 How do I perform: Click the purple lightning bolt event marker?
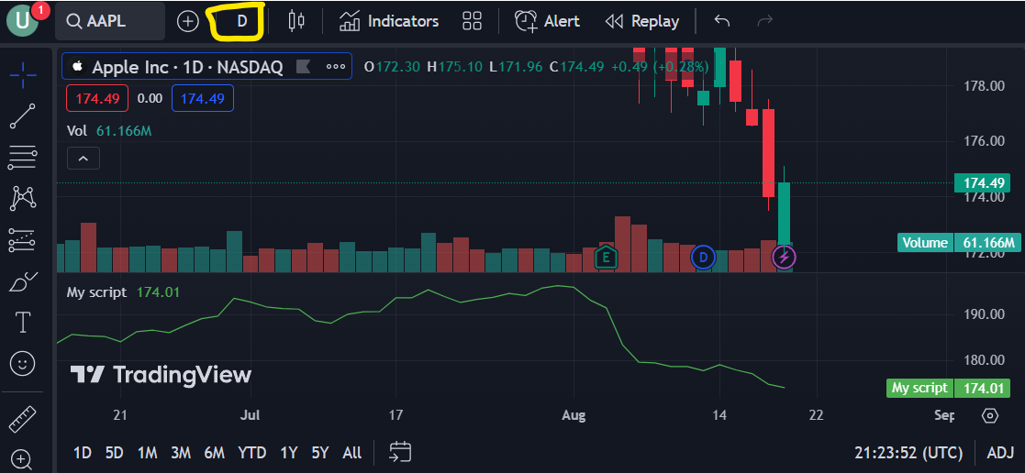point(785,257)
